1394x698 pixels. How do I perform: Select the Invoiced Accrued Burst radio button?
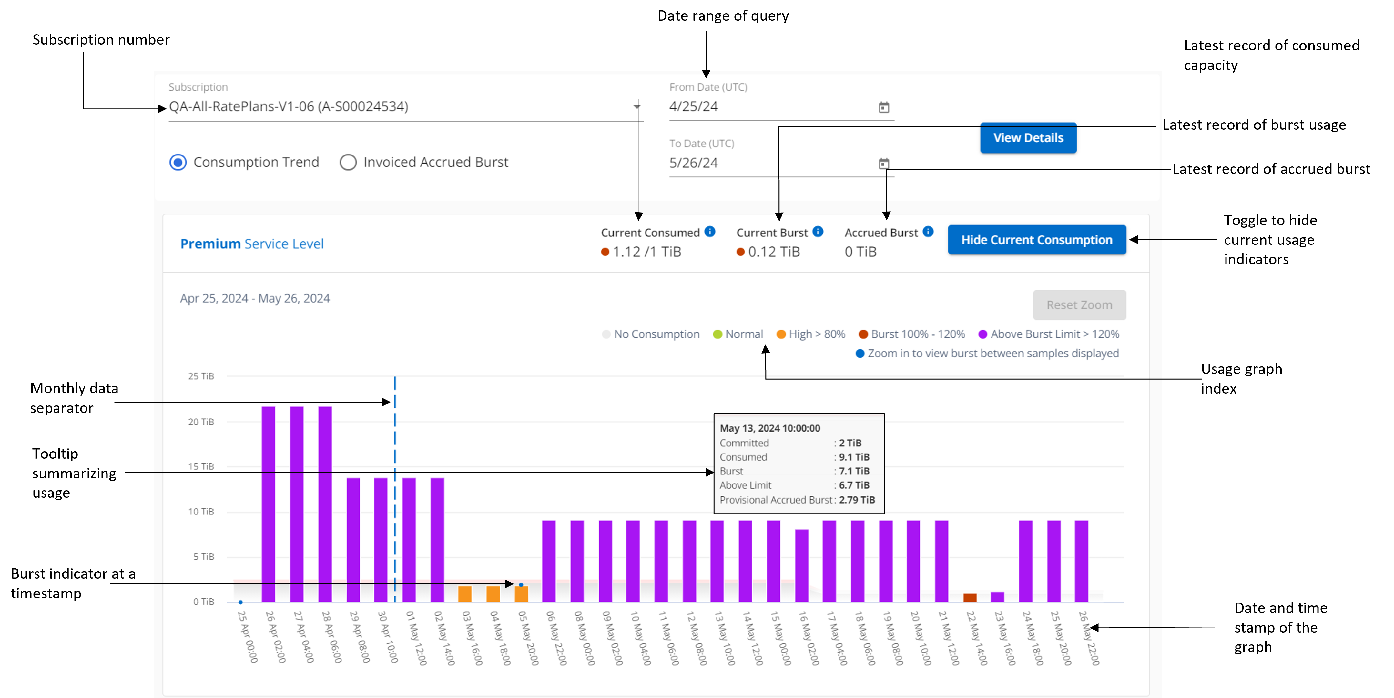[349, 162]
